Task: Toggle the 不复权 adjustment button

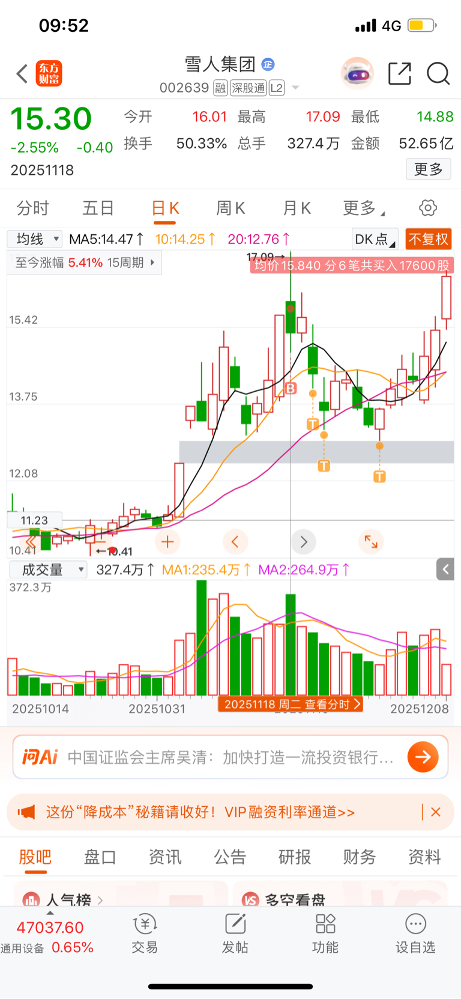Action: point(429,239)
